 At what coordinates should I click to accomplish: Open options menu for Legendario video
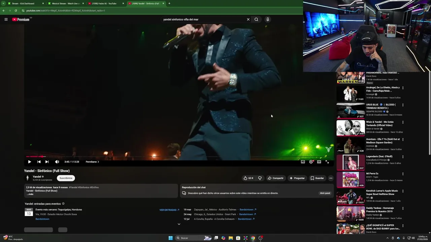[403, 157]
